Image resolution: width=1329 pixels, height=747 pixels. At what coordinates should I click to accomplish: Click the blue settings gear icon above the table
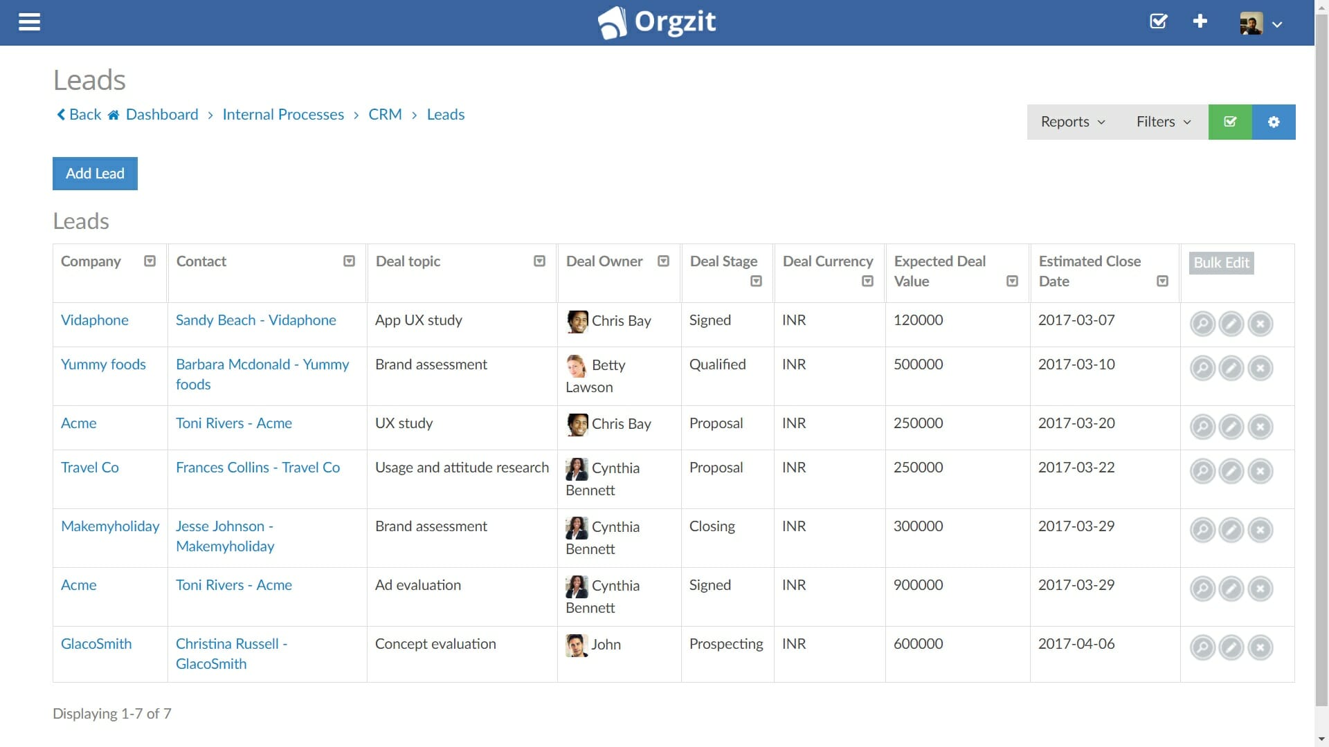coord(1274,122)
